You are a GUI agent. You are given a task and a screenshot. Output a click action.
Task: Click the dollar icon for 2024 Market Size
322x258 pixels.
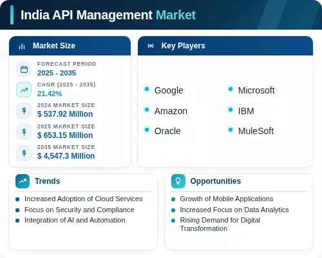tap(24, 111)
